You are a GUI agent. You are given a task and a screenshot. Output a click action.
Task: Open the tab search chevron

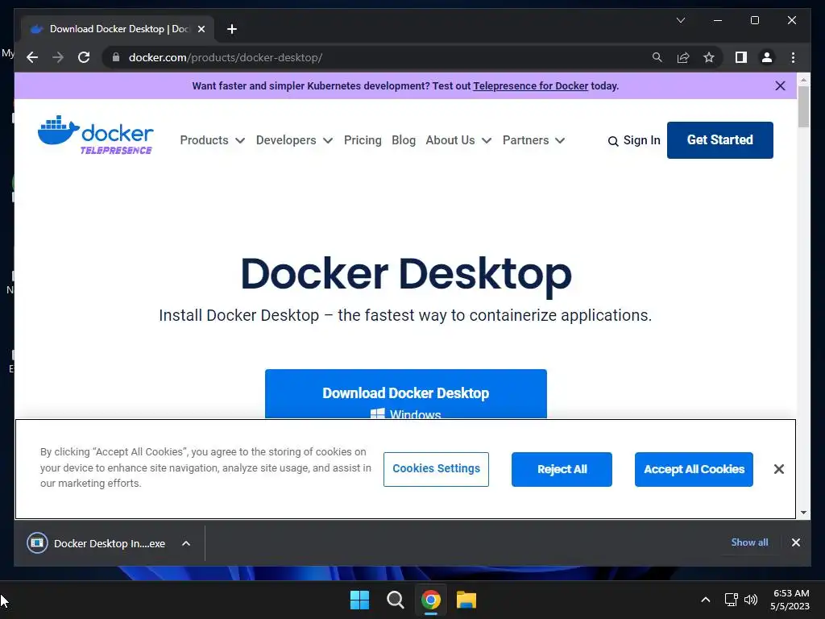pyautogui.click(x=680, y=20)
